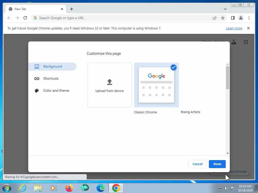Open File Explorer from taskbar
The width and height of the screenshot is (258, 193).
click(x=38, y=188)
